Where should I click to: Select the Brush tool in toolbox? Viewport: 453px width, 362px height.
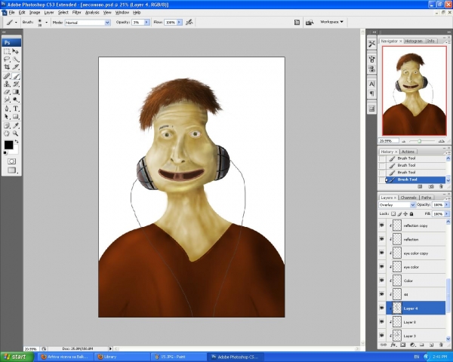click(16, 76)
